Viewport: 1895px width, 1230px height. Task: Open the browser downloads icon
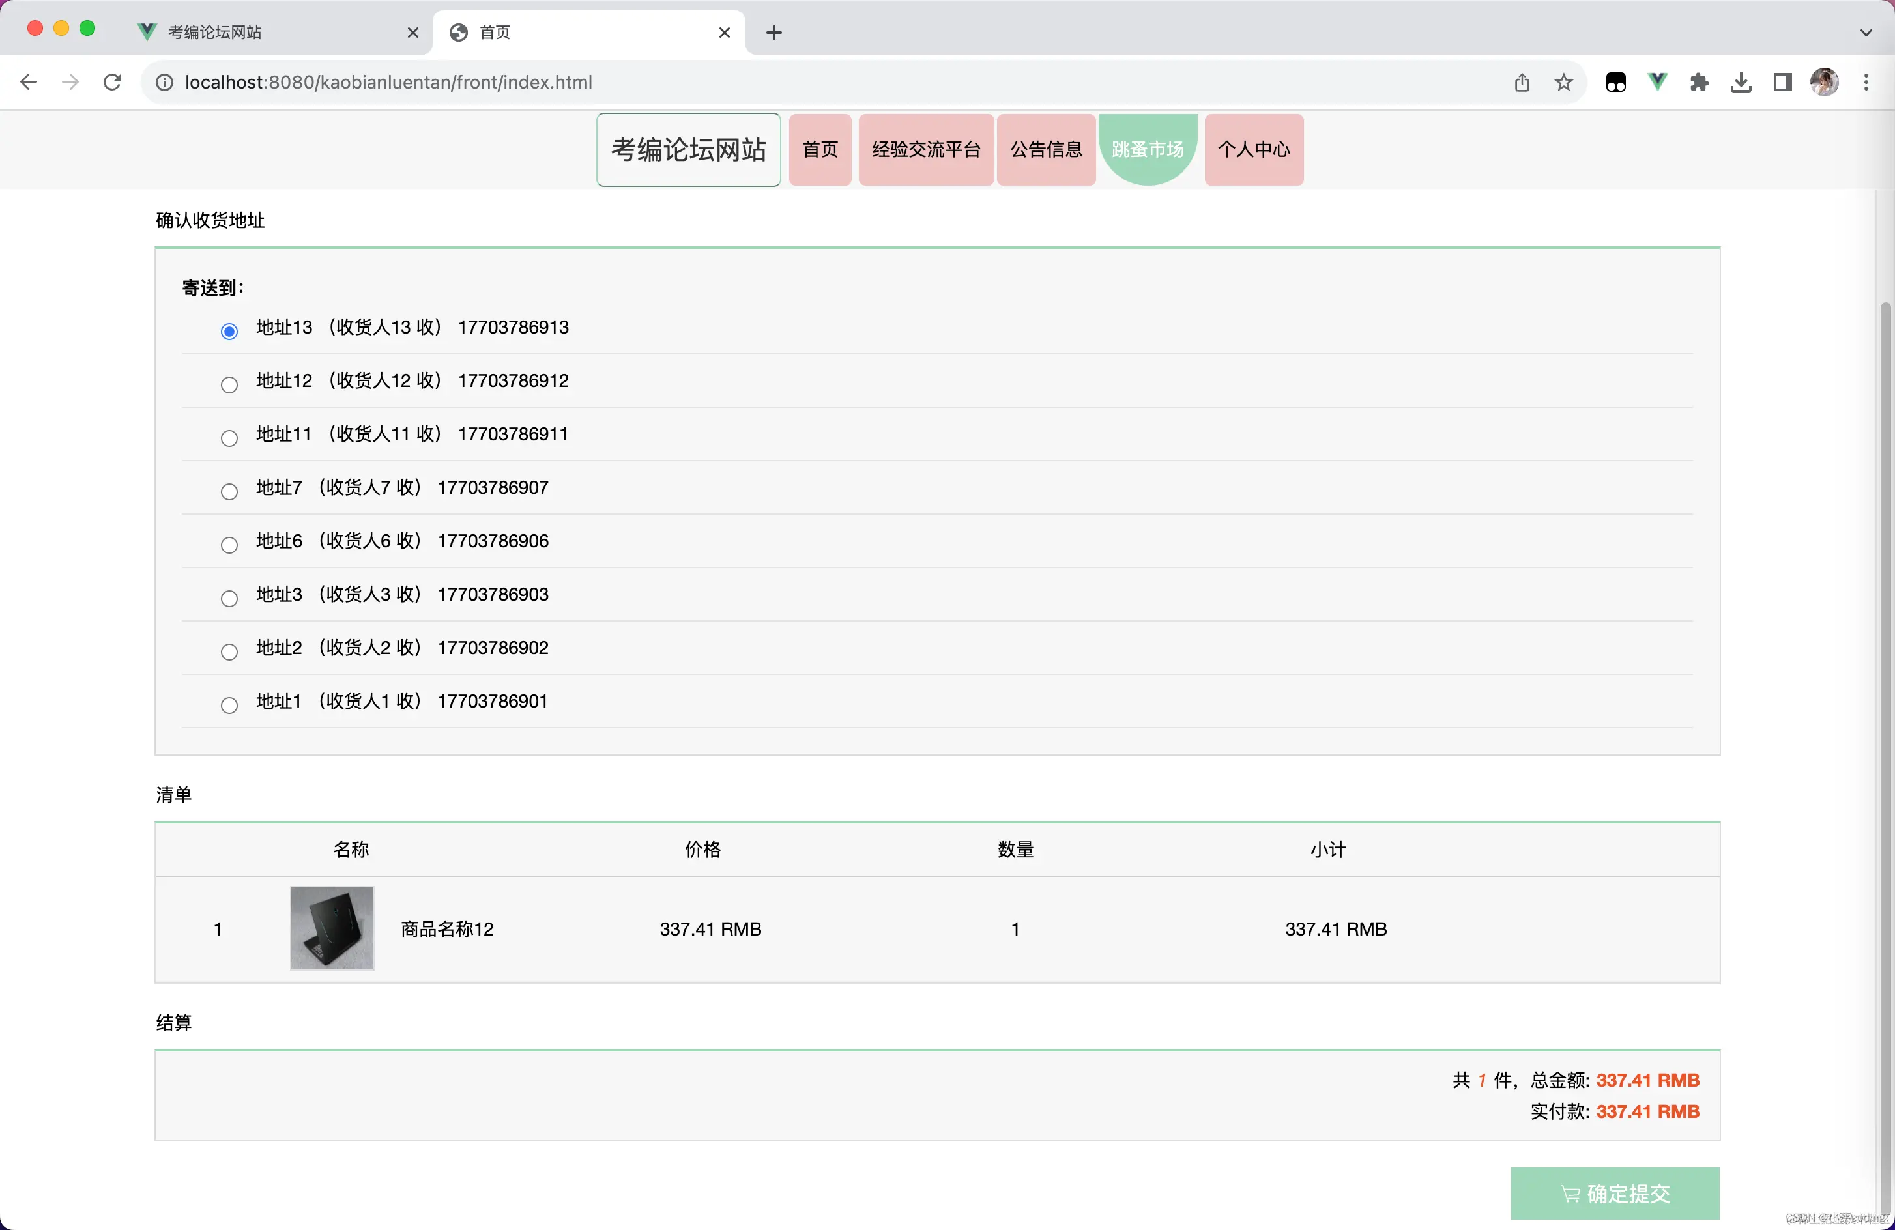click(1741, 82)
